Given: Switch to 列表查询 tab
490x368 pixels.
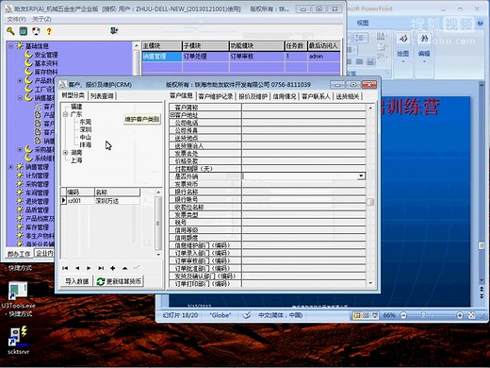Looking at the screenshot, I should pyautogui.click(x=102, y=96).
